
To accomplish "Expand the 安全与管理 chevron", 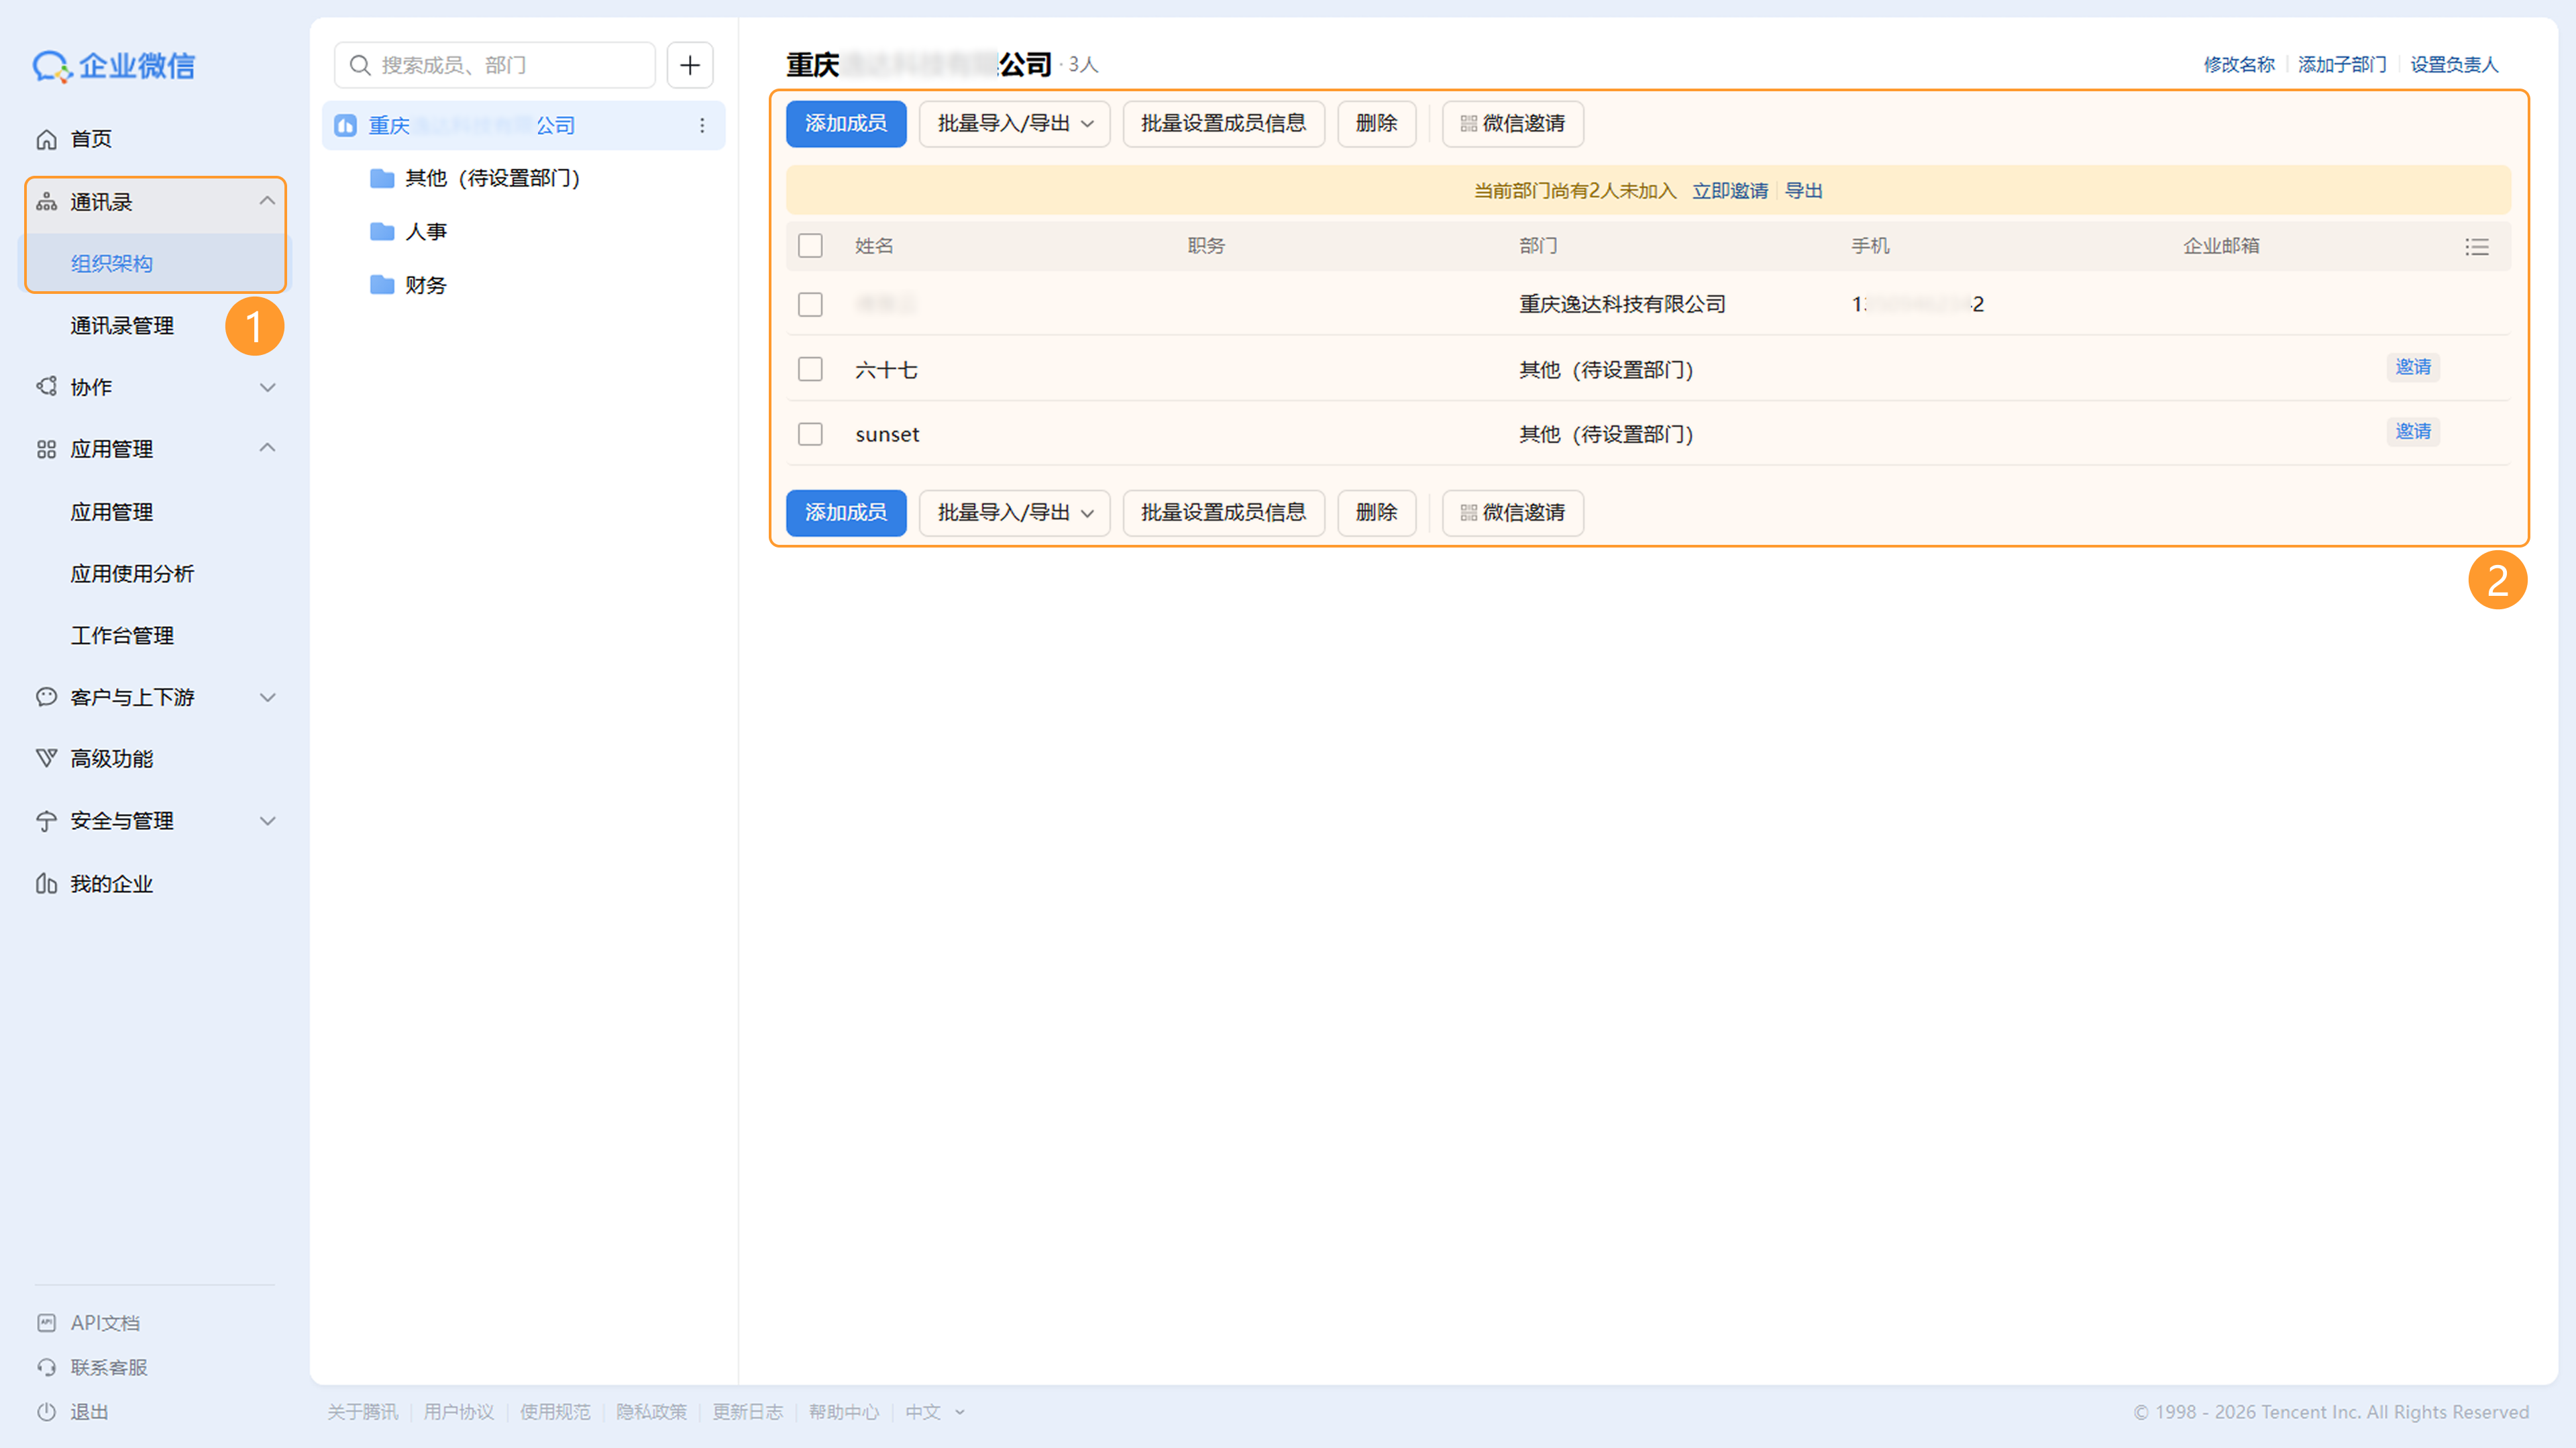I will tap(267, 821).
